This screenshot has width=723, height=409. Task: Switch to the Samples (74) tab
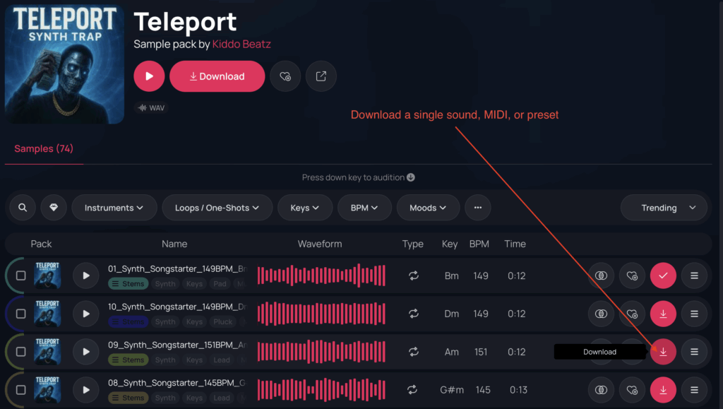tap(44, 149)
